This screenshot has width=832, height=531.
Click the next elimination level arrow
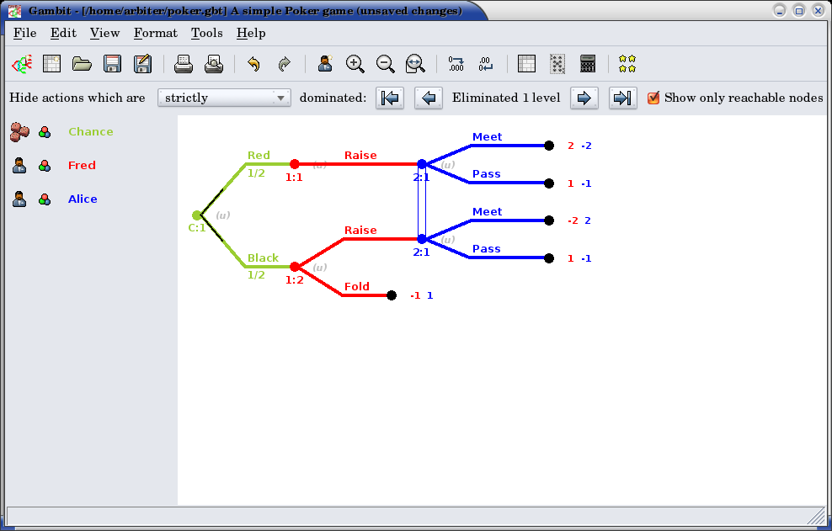tap(584, 98)
